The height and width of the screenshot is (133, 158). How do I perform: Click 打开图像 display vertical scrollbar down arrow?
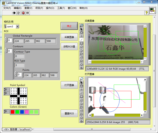pyautogui.click(x=145, y=112)
